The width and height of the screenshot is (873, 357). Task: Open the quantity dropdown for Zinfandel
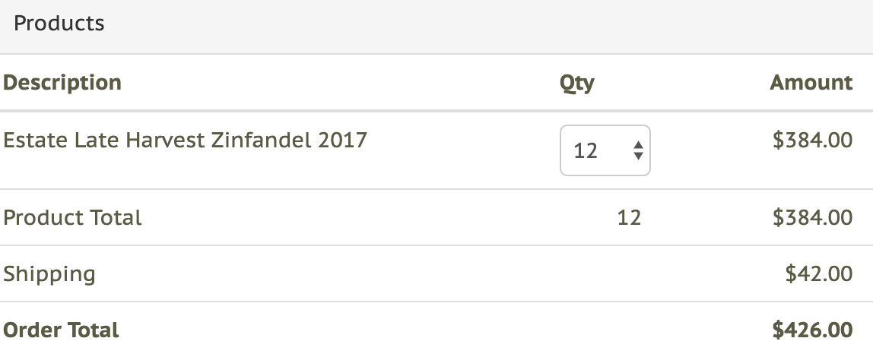click(605, 150)
